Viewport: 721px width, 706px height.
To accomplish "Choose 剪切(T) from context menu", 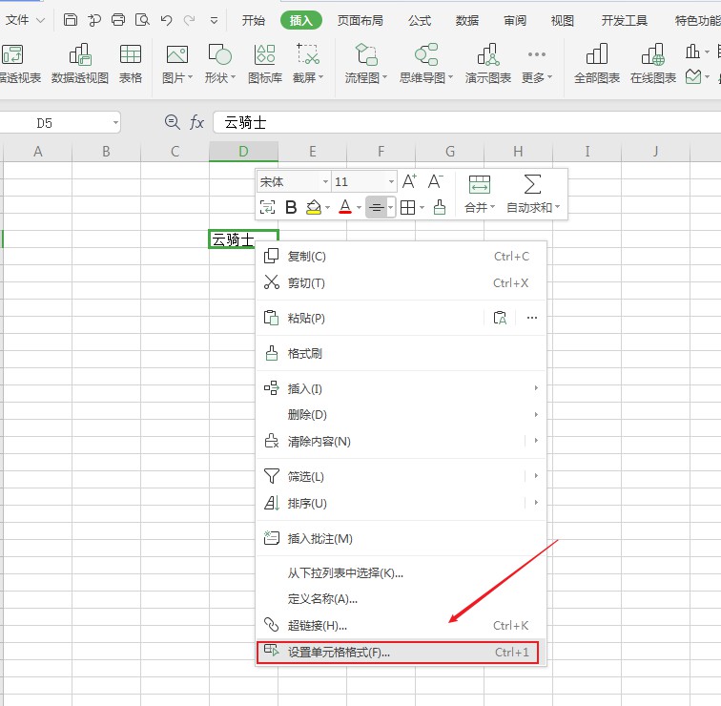I will (x=401, y=282).
